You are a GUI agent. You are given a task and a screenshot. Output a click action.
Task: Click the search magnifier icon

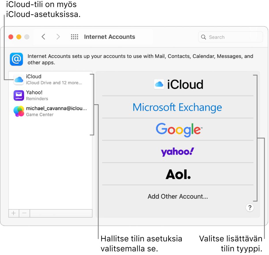[203, 37]
